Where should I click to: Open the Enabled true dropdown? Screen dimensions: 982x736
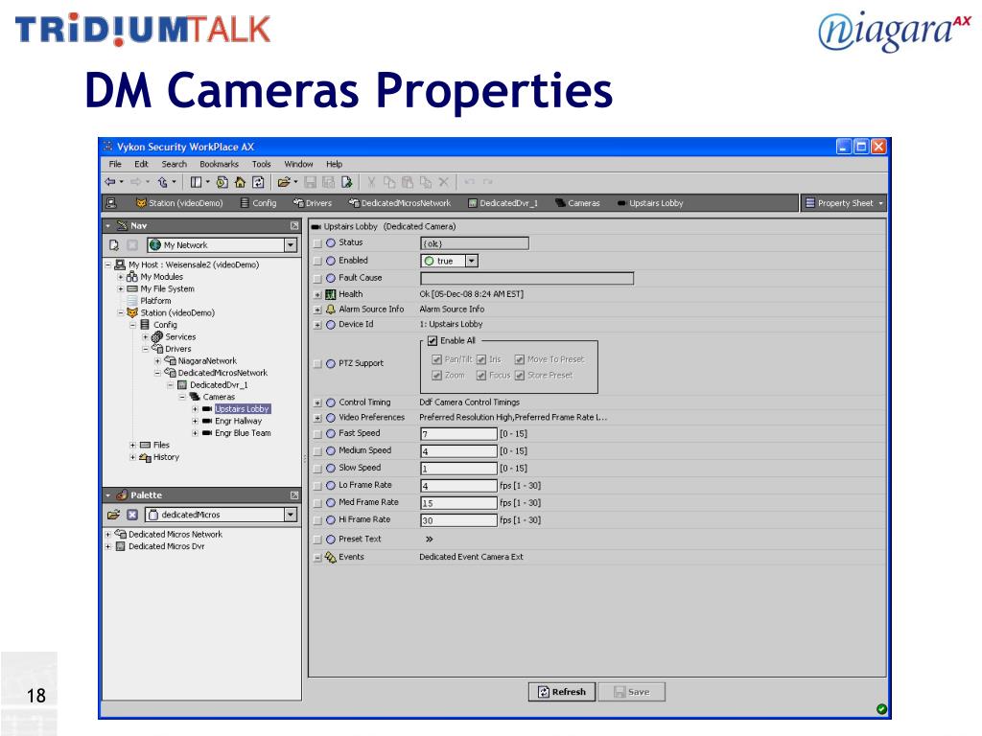[x=472, y=261]
